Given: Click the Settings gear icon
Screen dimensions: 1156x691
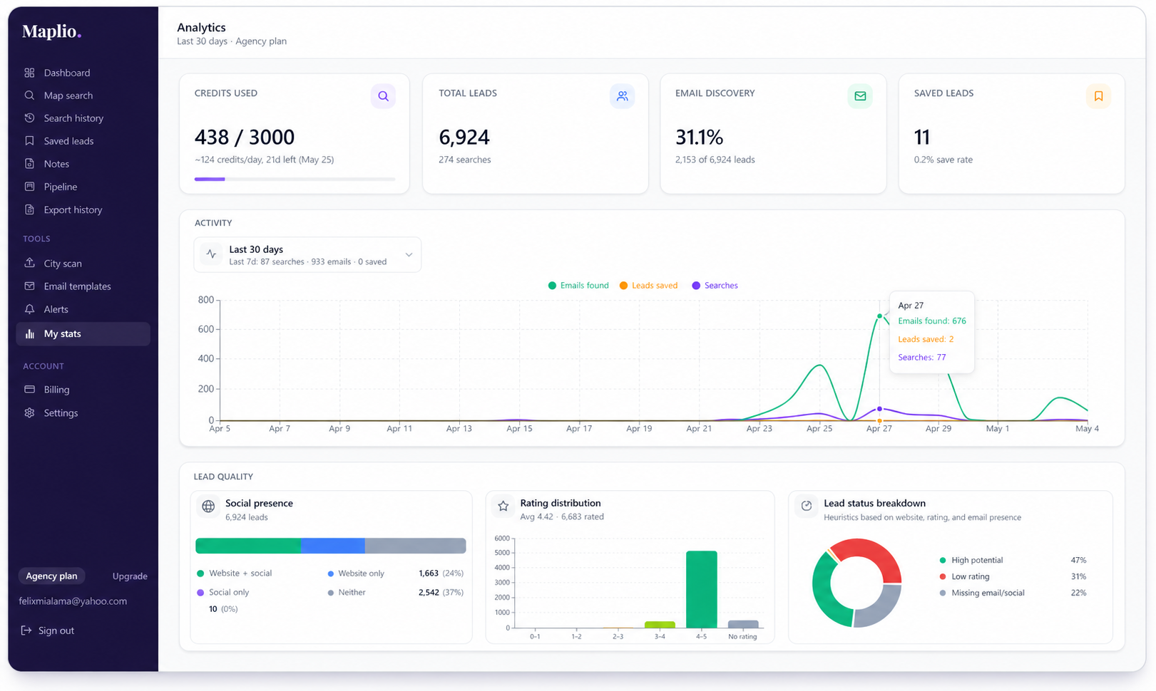Looking at the screenshot, I should pyautogui.click(x=29, y=412).
